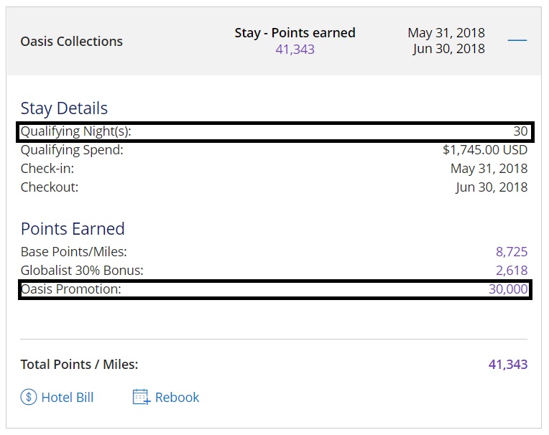
Task: Click the Oasis Collections hotel name
Action: click(x=72, y=41)
